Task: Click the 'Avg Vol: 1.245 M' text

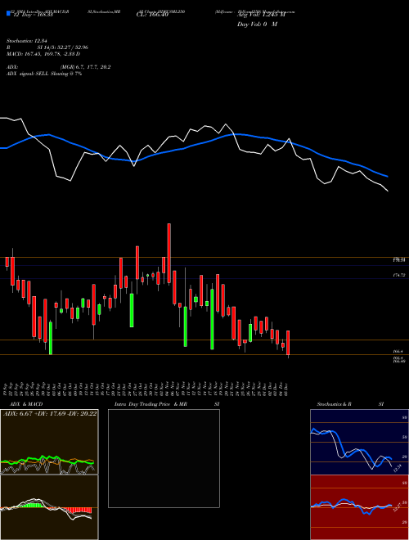Action: click(261, 15)
